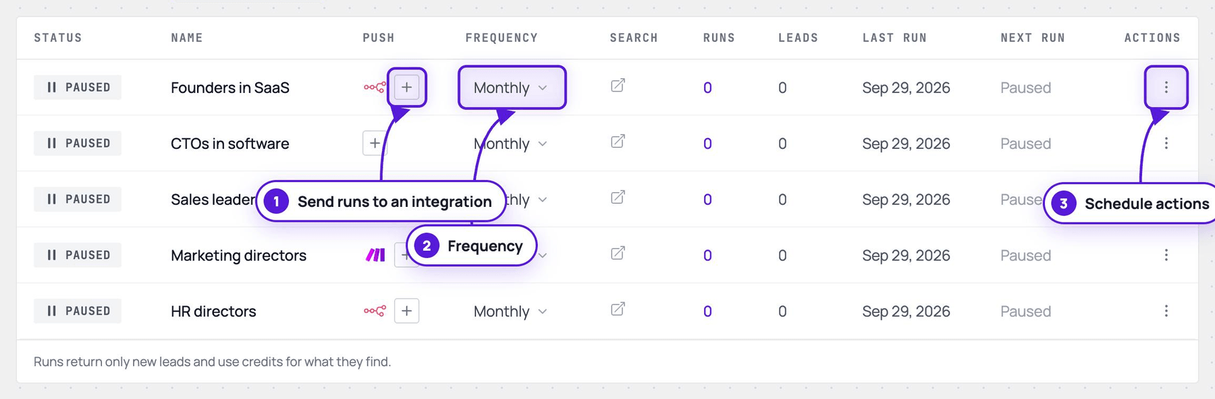1215x399 pixels.
Task: Click Marketing directors name
Action: click(x=238, y=255)
